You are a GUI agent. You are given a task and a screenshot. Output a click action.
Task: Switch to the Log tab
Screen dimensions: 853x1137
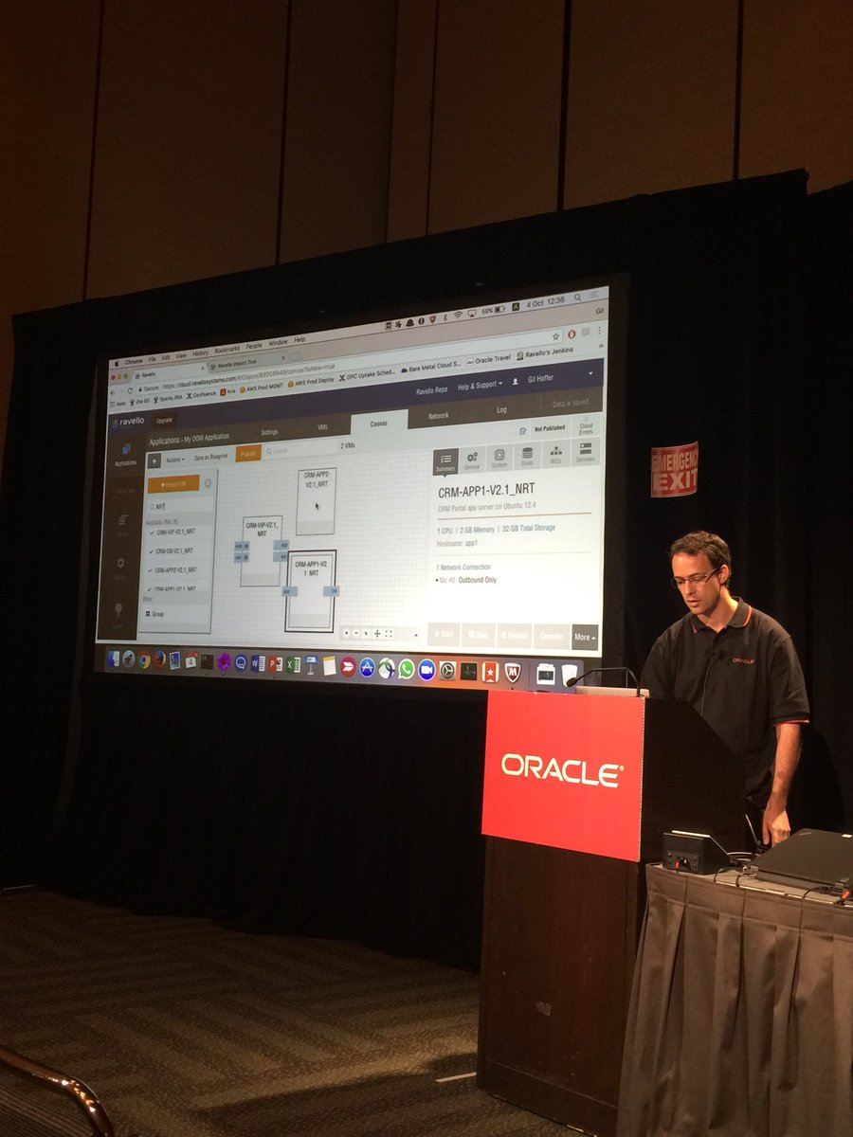pos(501,409)
